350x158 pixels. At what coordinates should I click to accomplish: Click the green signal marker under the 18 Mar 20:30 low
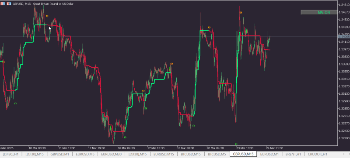193,126
